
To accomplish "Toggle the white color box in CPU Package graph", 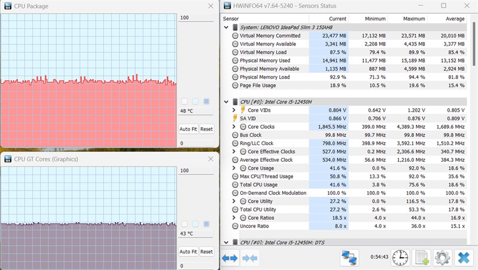I will pos(184,101).
